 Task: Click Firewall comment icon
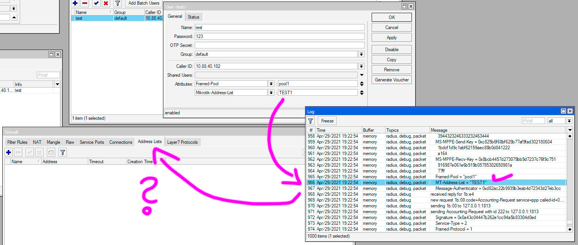tap(51, 152)
